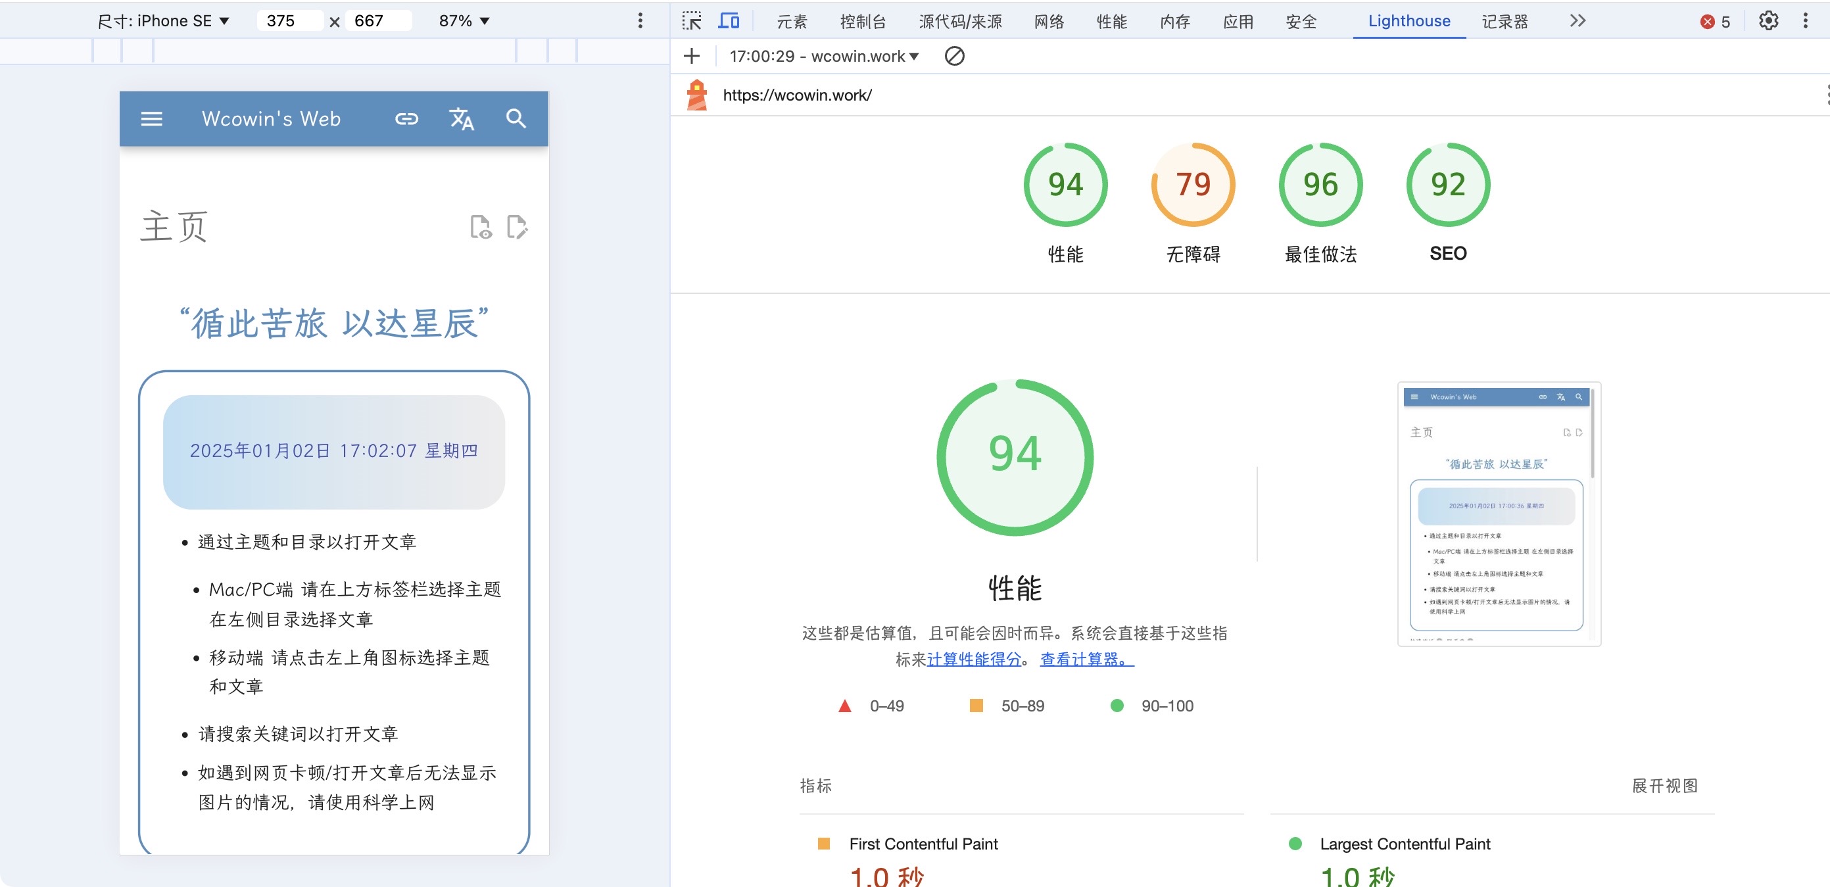Clear all Lighthouse reports icon

[954, 56]
